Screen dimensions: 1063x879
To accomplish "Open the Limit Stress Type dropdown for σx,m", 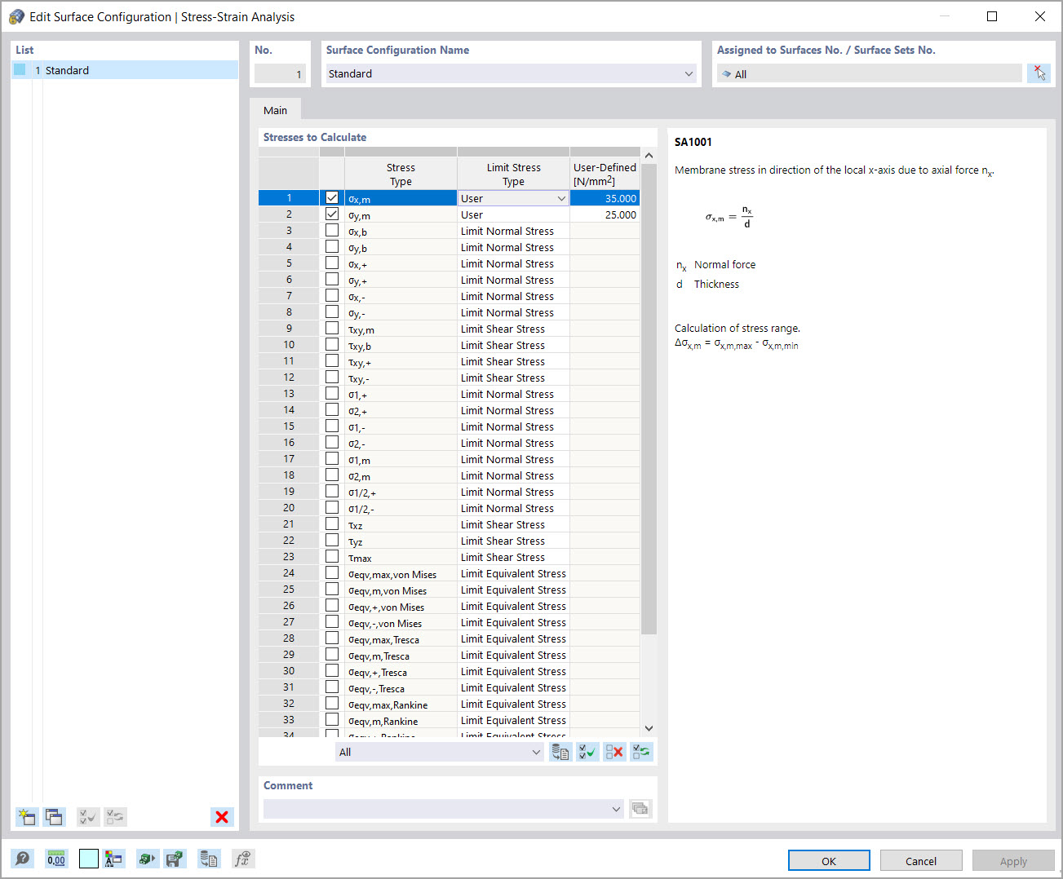I will 560,197.
